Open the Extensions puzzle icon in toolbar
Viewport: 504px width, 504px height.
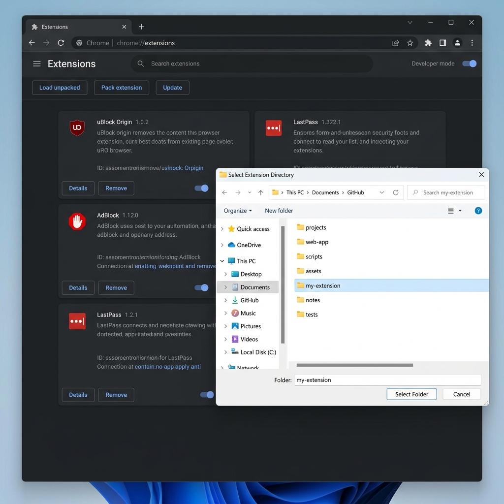point(428,43)
